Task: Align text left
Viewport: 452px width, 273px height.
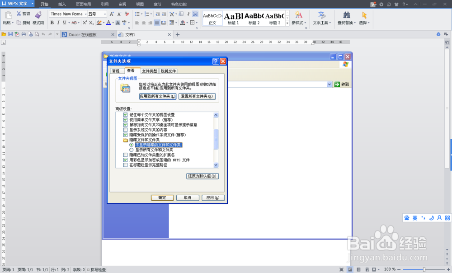Action: coord(137,23)
